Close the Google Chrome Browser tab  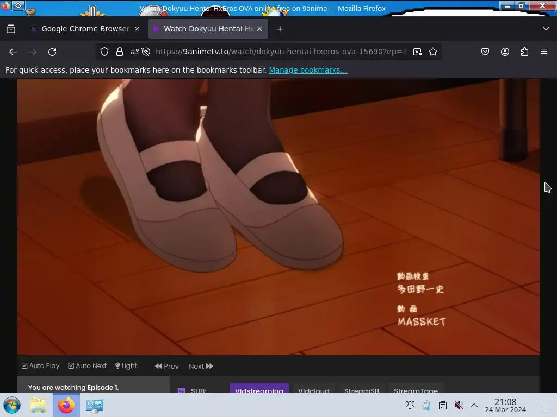(137, 29)
